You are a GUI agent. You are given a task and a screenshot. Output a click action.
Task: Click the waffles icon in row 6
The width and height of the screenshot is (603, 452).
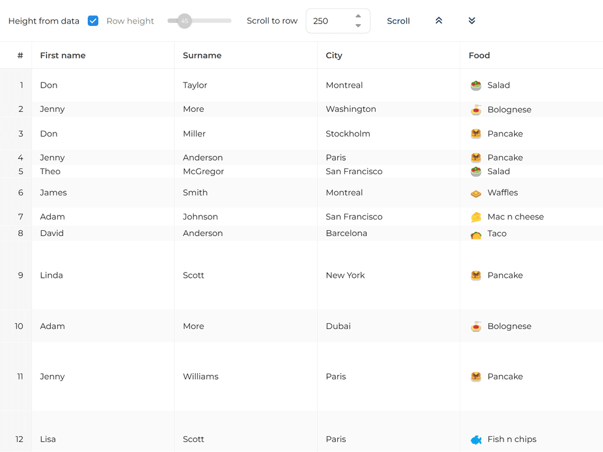point(476,193)
